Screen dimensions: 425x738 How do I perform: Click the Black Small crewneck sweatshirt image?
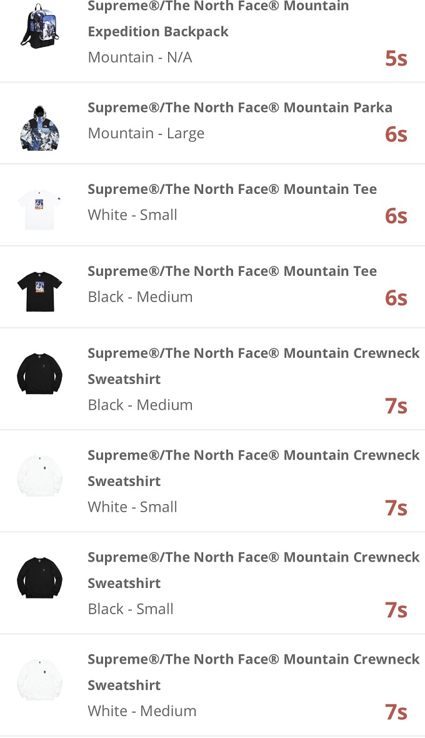(39, 578)
